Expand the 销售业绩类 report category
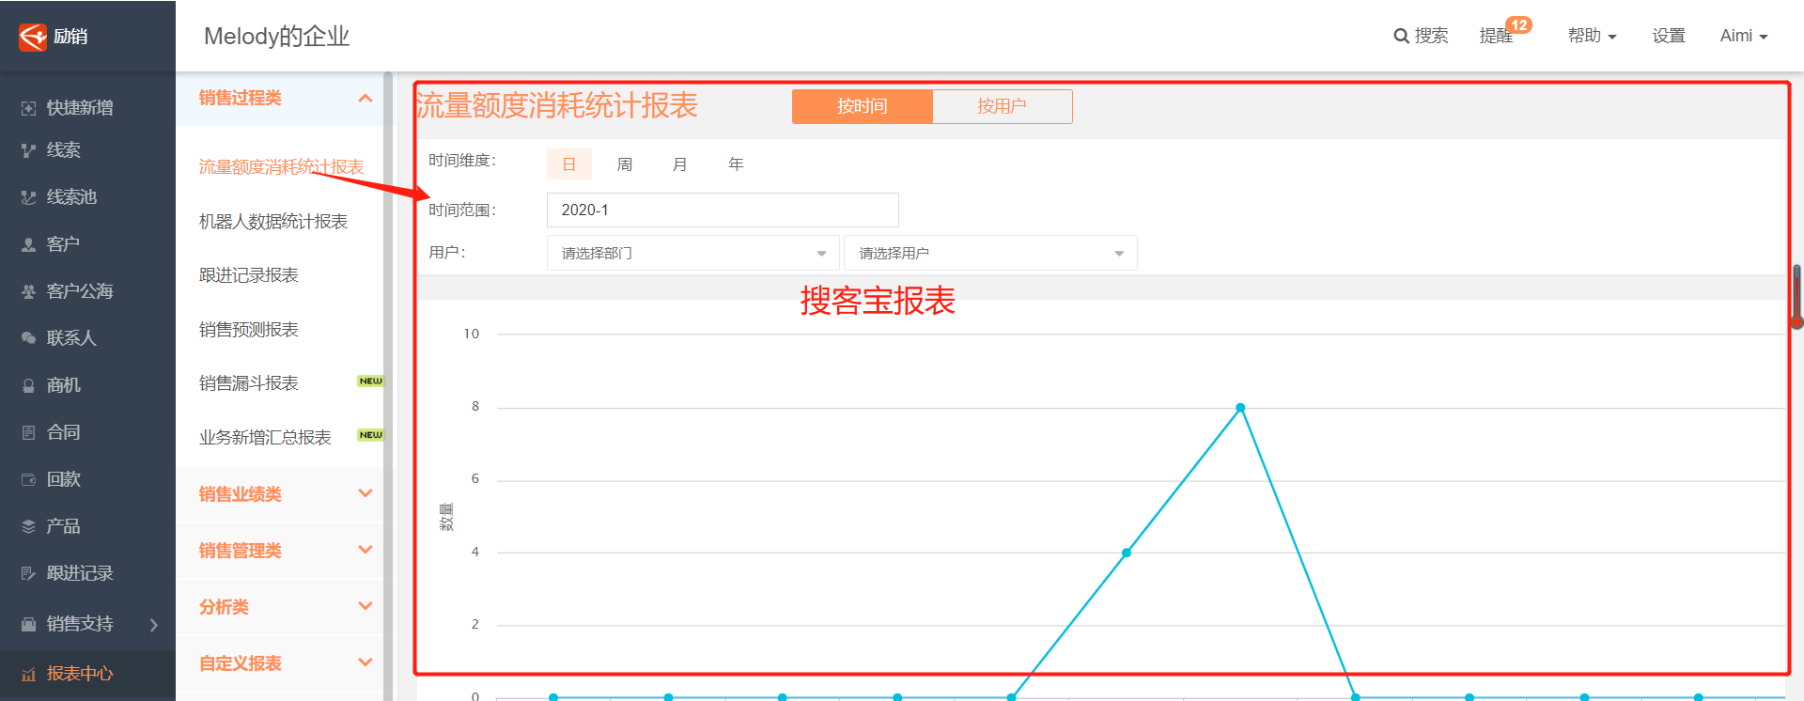The image size is (1804, 701). (282, 494)
